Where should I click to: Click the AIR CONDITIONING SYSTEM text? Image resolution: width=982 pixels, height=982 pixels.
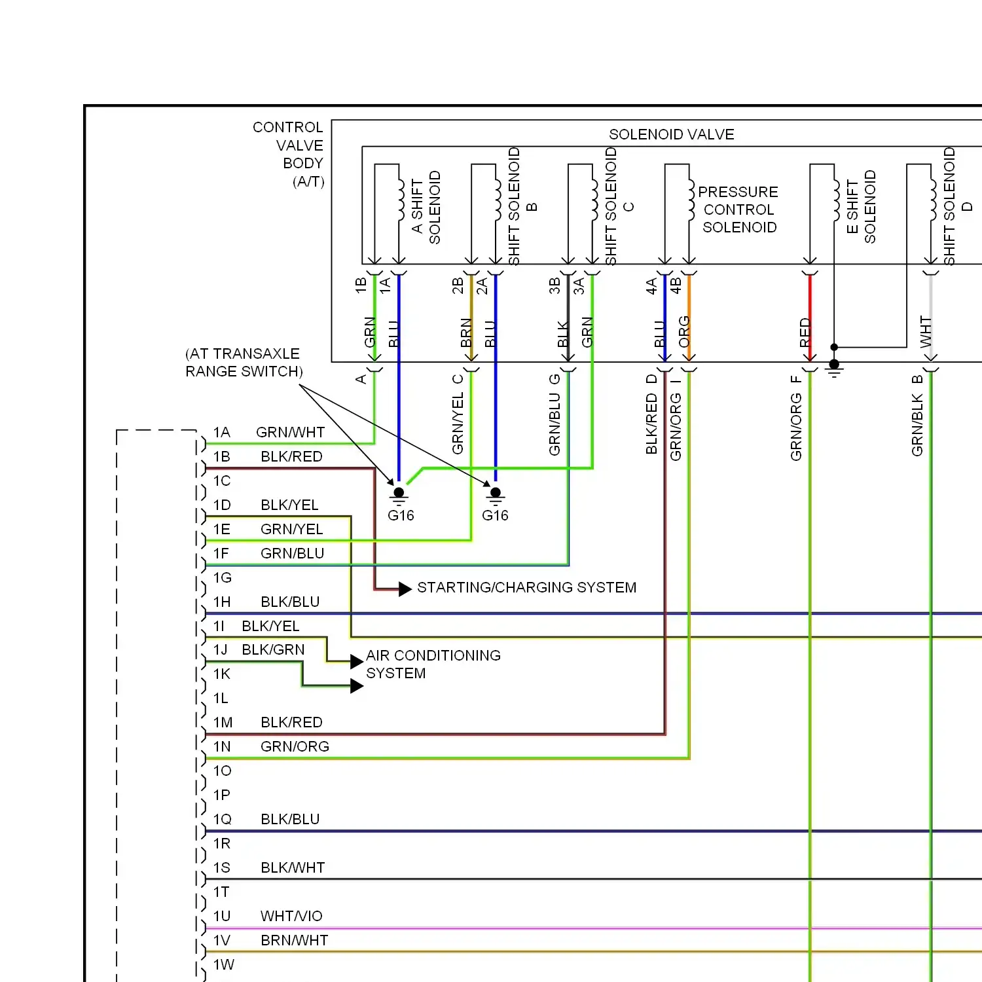click(433, 664)
